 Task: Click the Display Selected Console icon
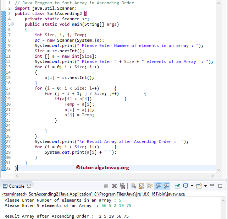[x=186, y=186]
